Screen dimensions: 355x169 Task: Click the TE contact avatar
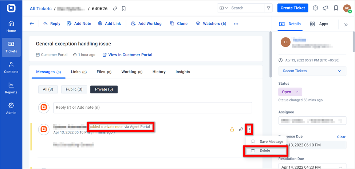[285, 42]
